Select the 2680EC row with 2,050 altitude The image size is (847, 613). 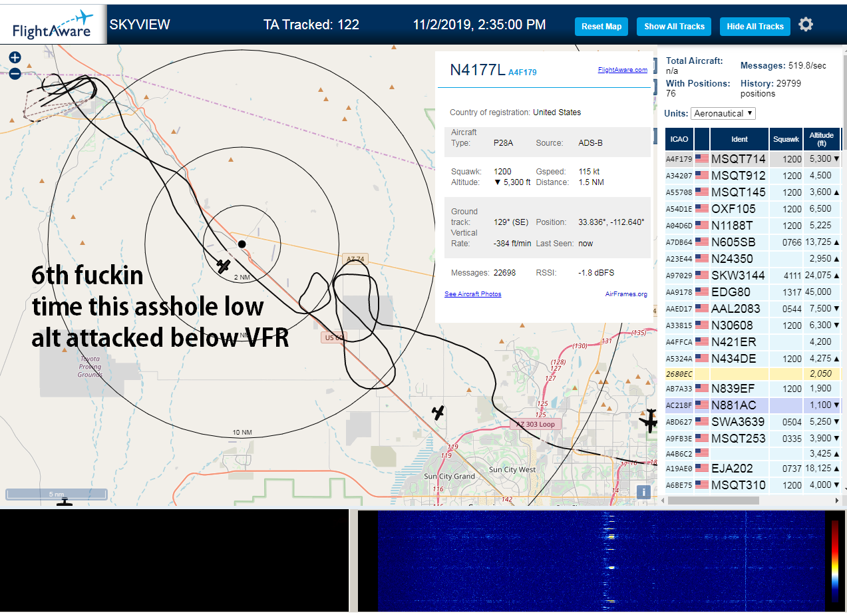pos(753,374)
